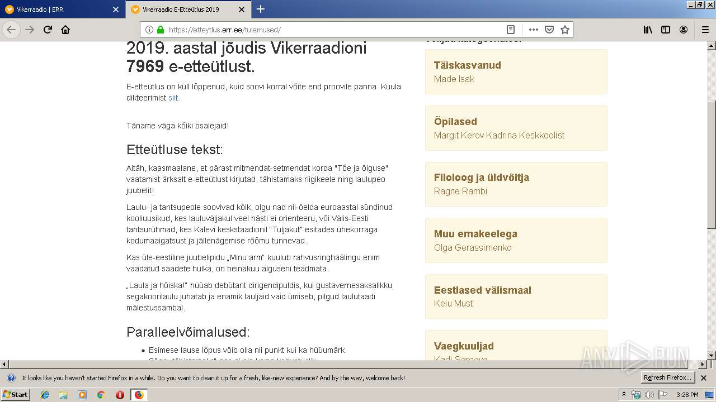
Task: Open the Library bookmarks and history
Action: 648,30
